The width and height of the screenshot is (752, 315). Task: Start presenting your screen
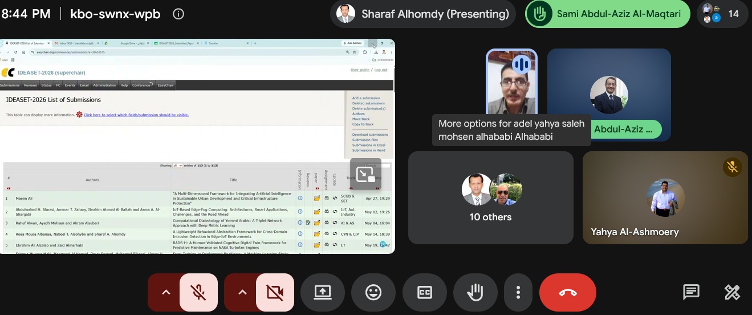tap(323, 292)
